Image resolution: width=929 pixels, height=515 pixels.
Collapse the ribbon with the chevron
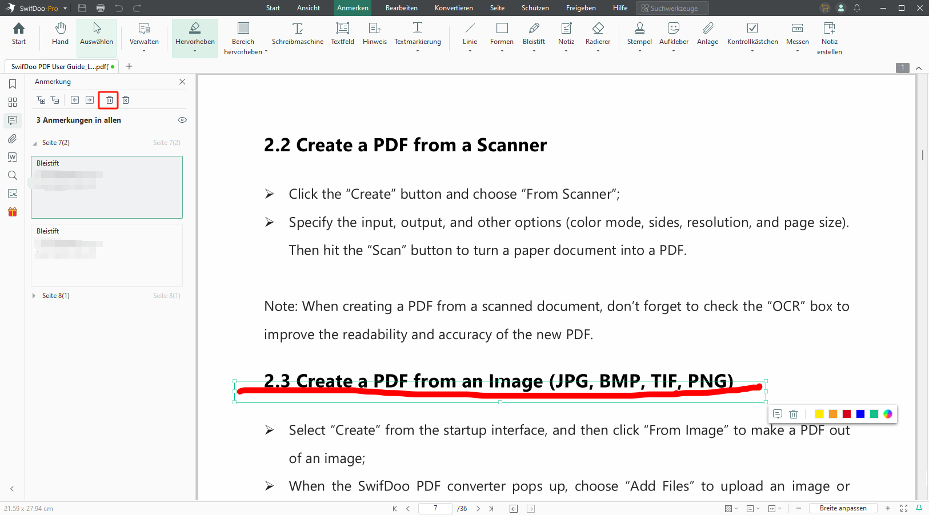(x=919, y=68)
